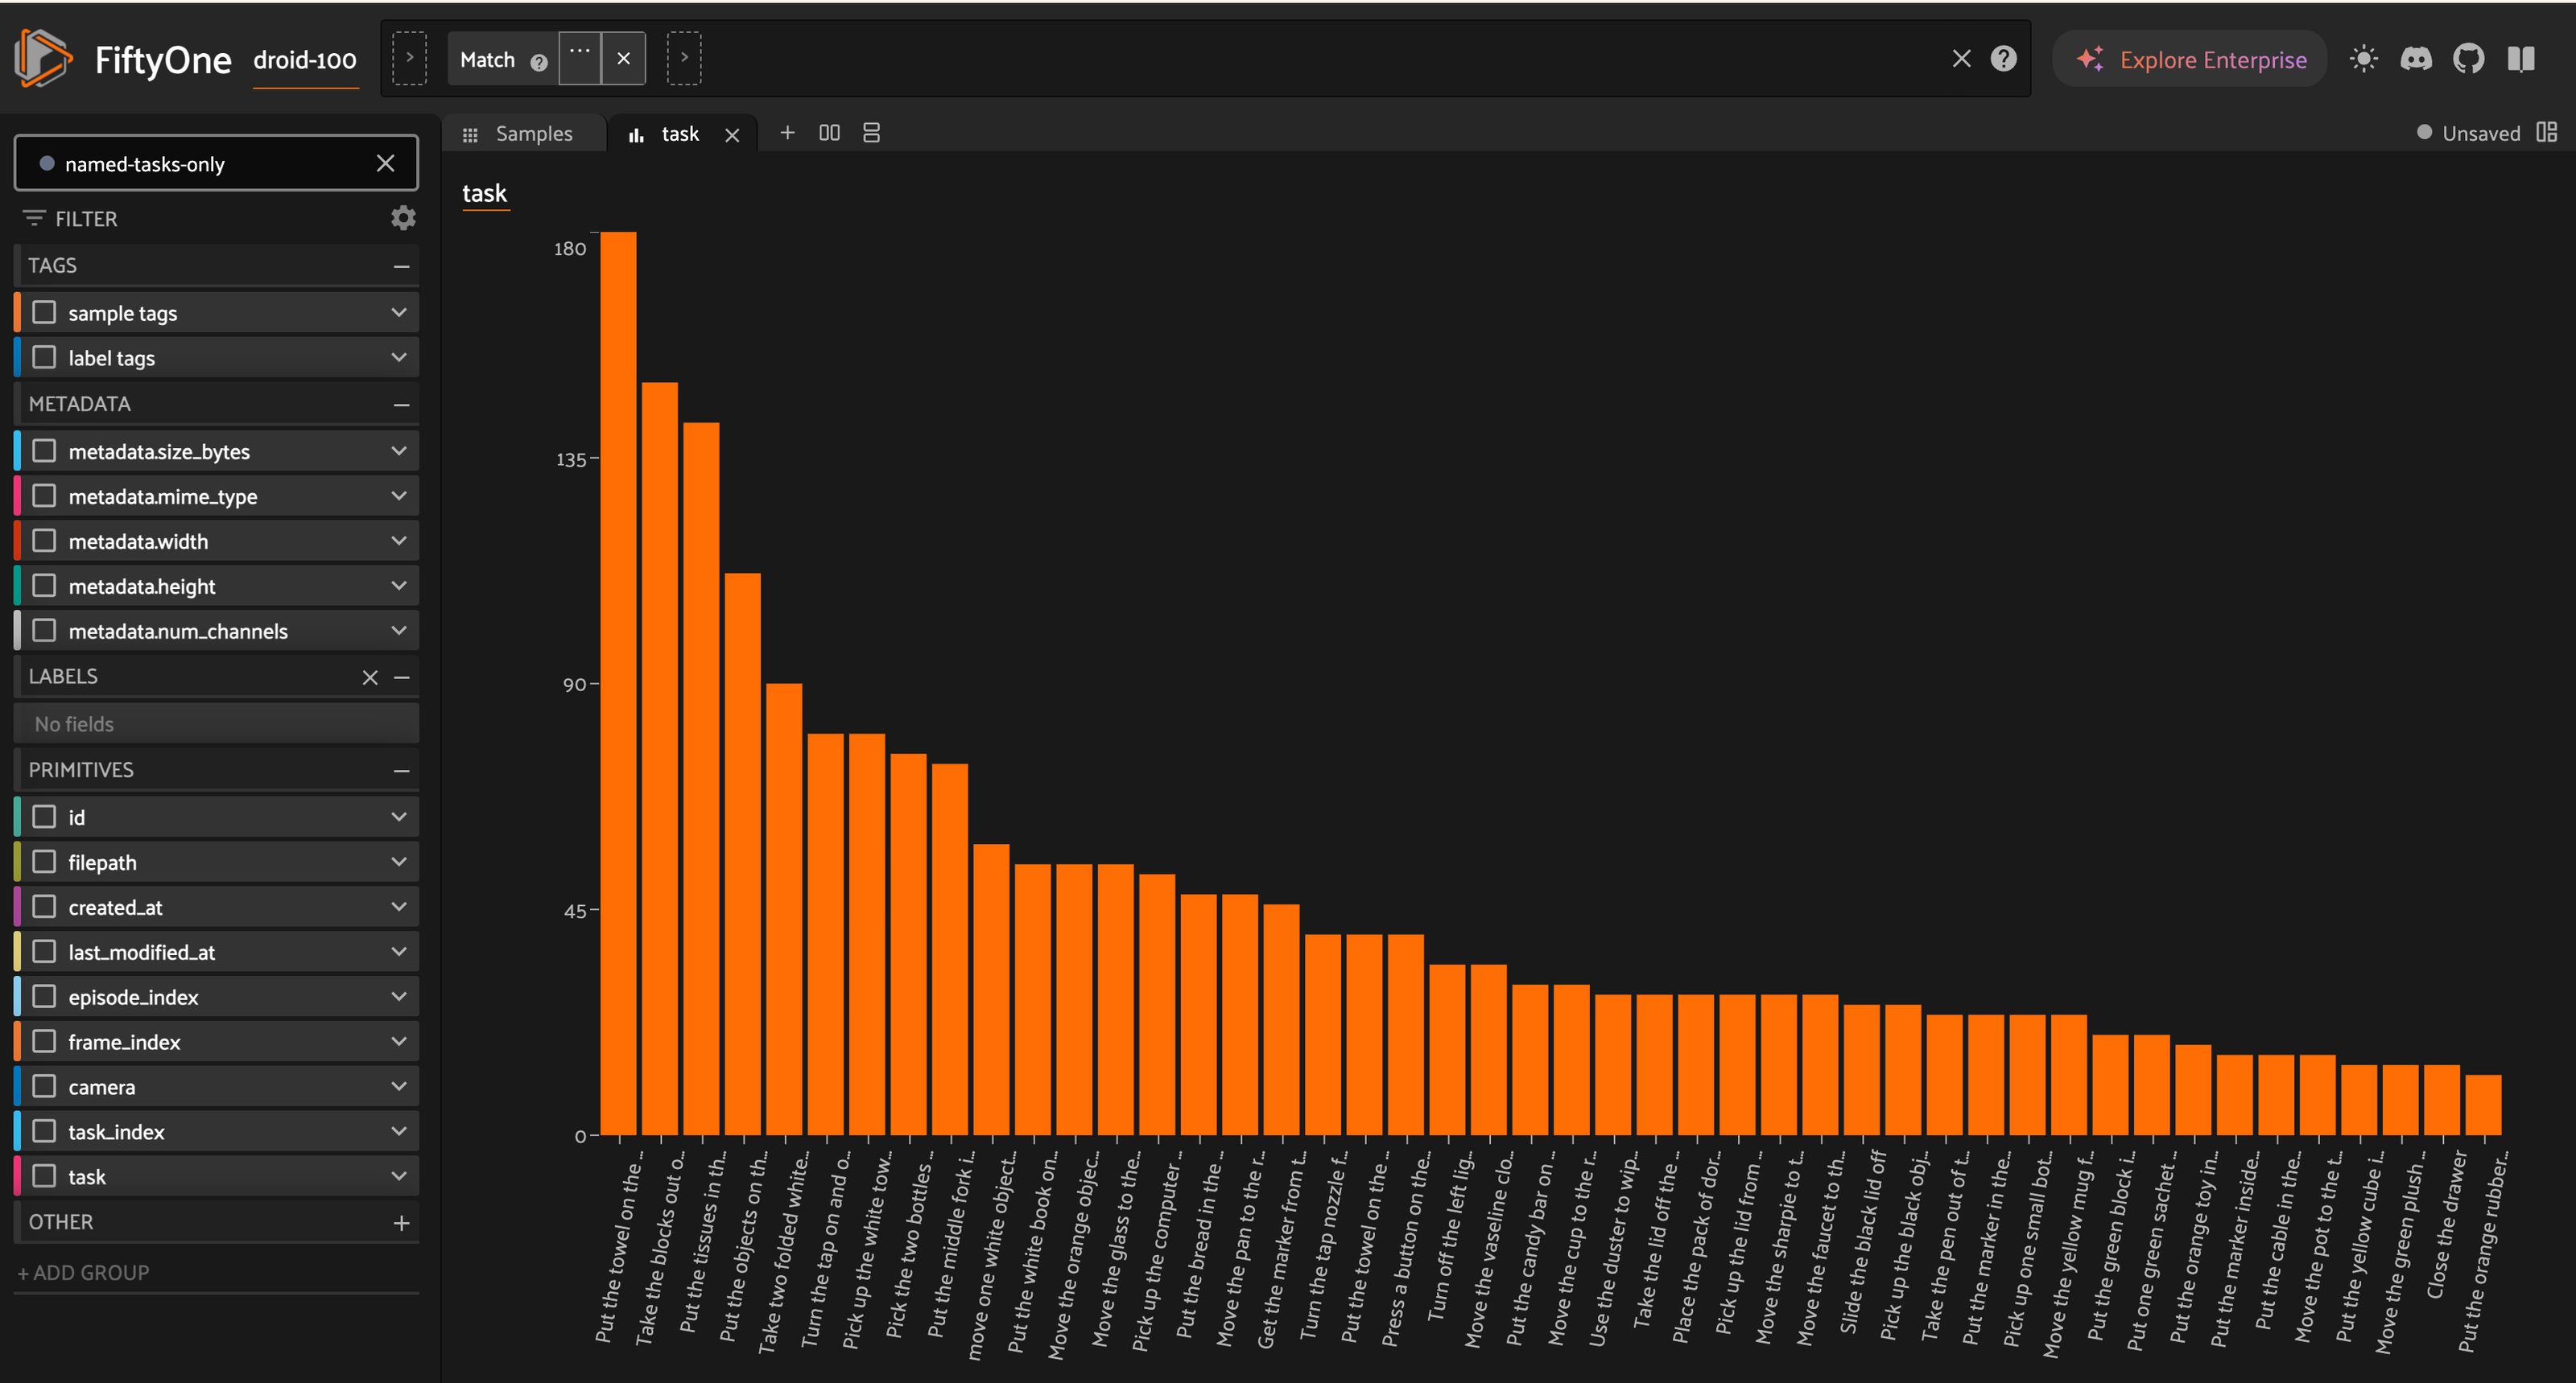
Task: Split panels vertically icon
Action: tap(871, 133)
